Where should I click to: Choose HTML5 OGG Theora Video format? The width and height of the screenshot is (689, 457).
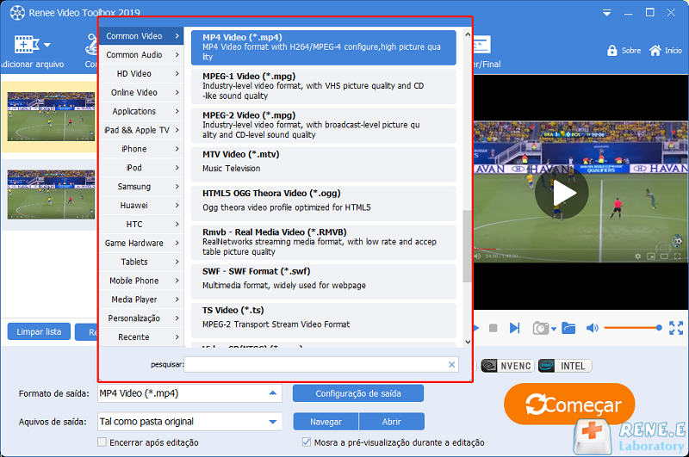tap(324, 204)
